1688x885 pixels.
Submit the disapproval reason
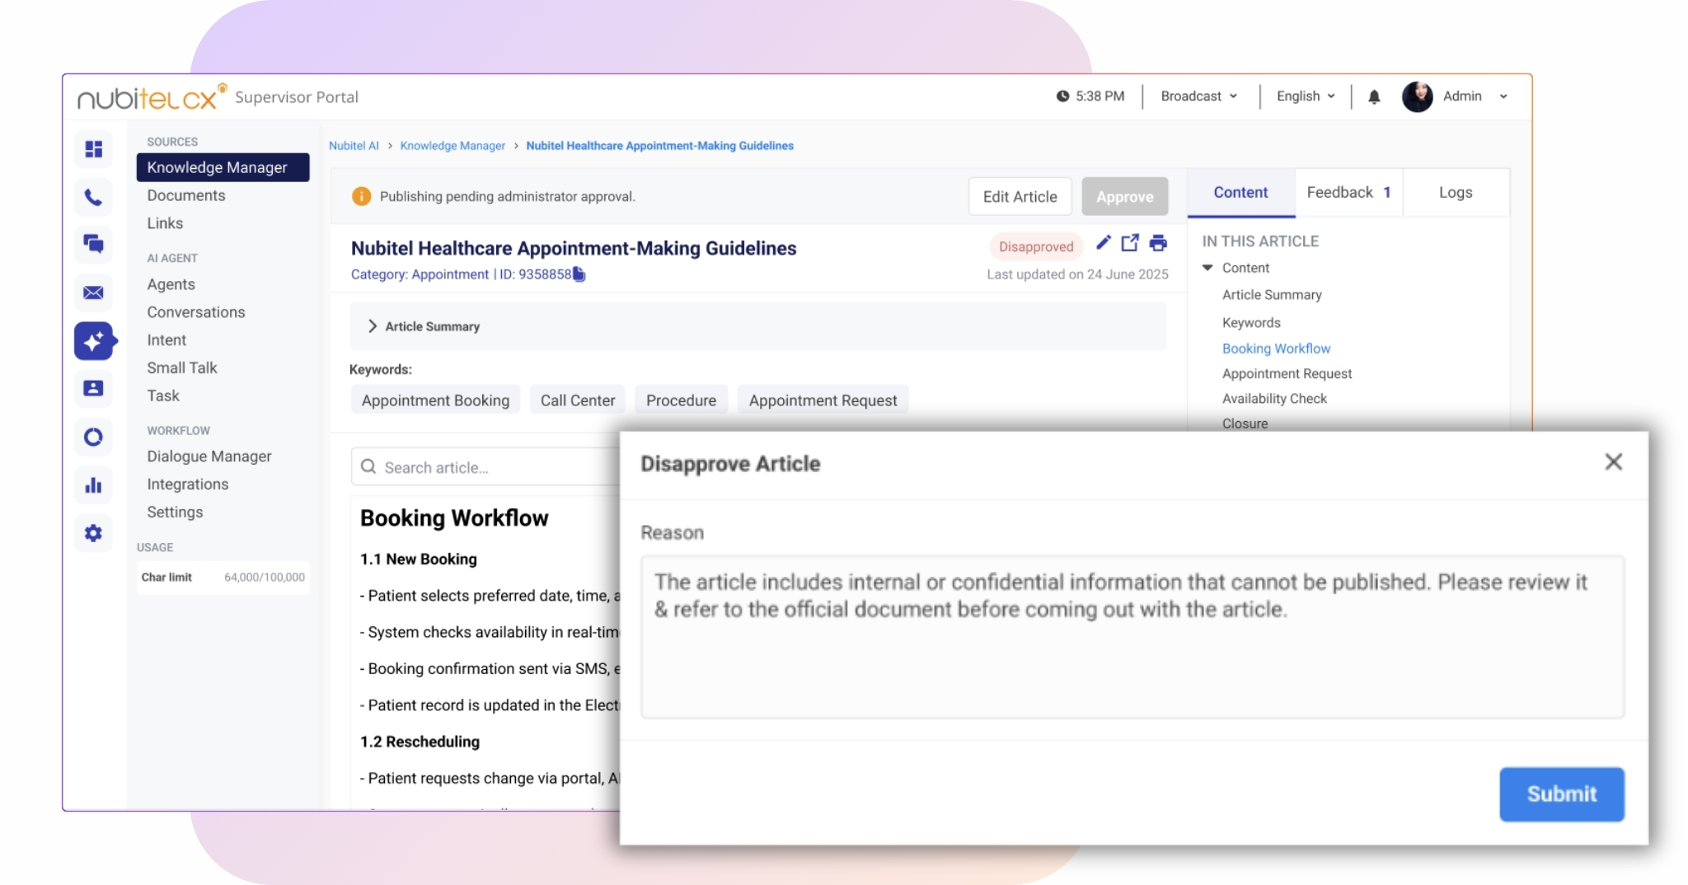point(1561,794)
